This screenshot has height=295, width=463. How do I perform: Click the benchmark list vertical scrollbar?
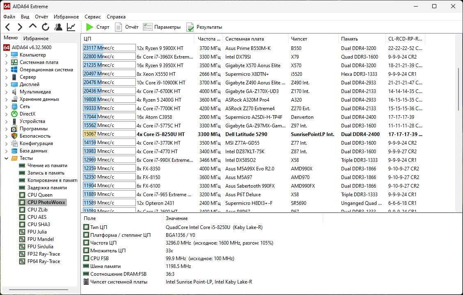(458, 88)
